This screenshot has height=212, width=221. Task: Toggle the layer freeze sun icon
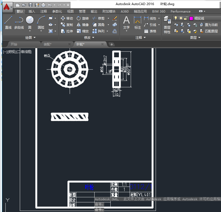pos(181,18)
